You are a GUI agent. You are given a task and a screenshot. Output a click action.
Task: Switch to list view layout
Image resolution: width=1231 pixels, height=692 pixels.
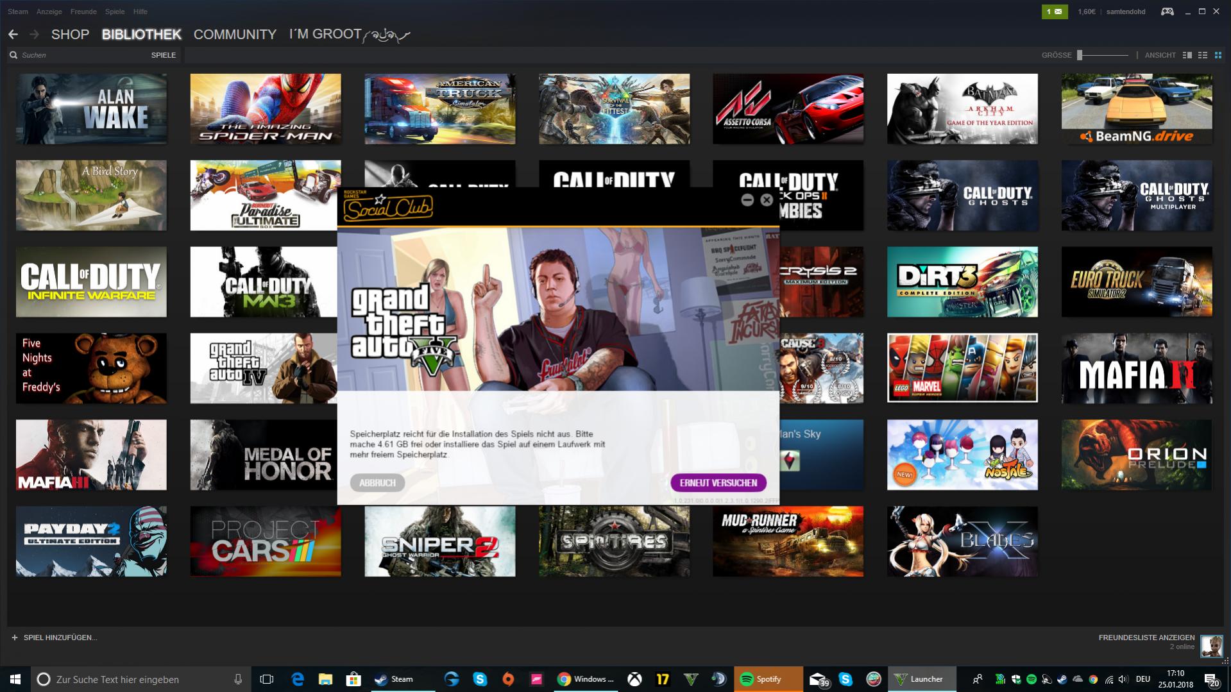click(x=1203, y=55)
